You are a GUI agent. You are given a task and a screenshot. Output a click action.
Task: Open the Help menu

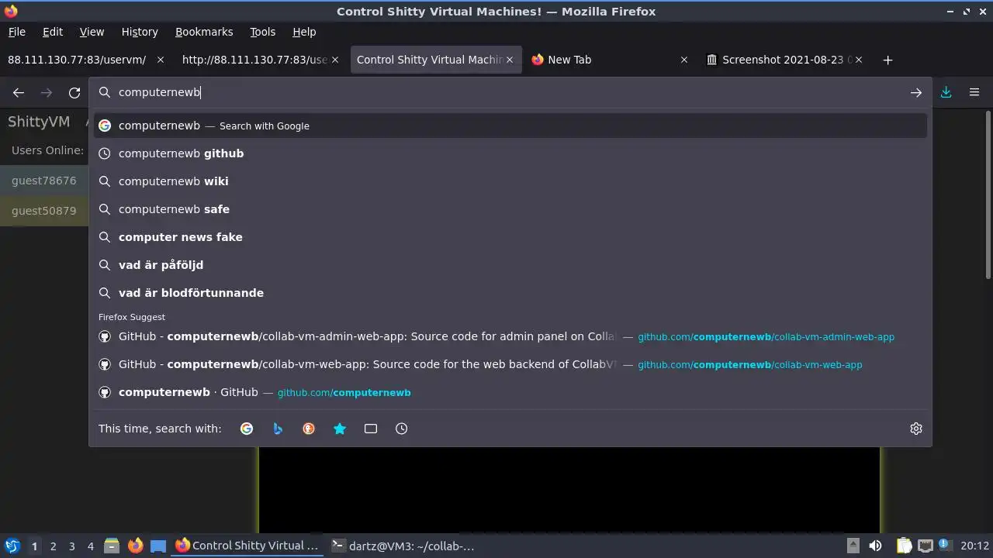click(x=304, y=32)
